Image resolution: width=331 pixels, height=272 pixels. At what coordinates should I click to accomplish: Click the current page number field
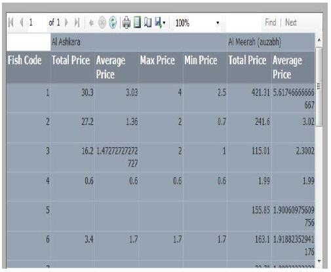pyautogui.click(x=37, y=22)
